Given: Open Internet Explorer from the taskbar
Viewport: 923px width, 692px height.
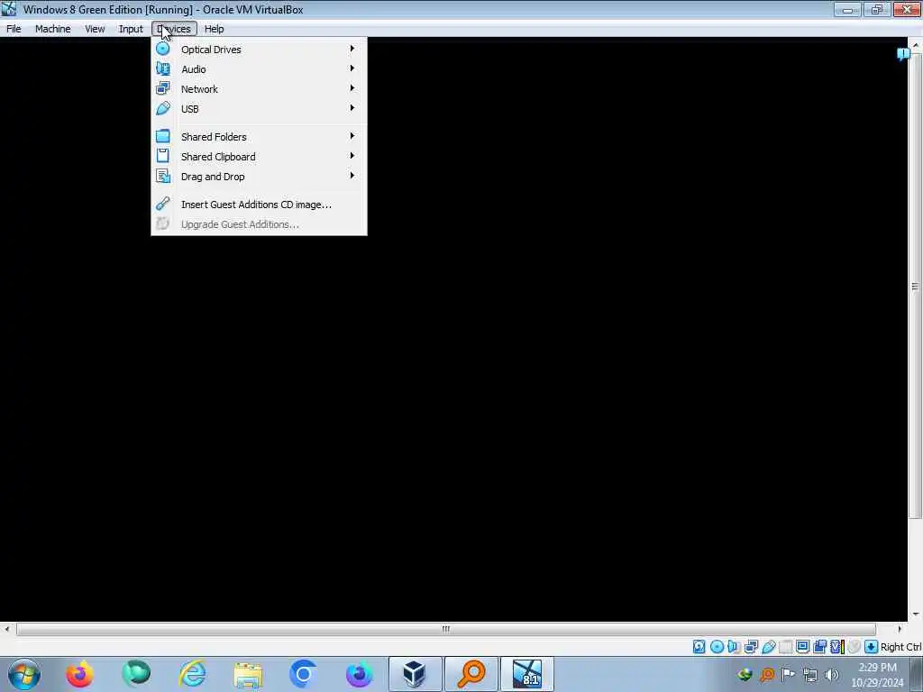Looking at the screenshot, I should 193,674.
